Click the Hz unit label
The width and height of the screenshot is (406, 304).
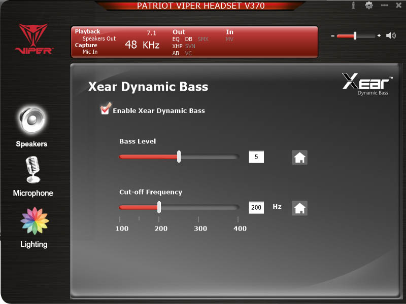pos(277,207)
